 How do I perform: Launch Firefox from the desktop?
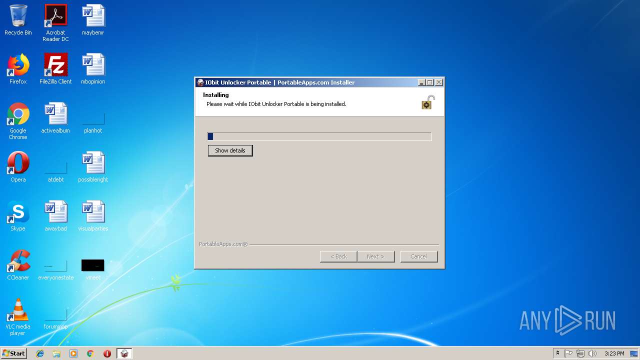[18, 69]
